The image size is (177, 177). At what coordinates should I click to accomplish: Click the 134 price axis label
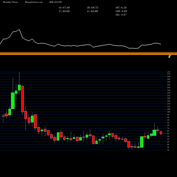coord(169,96)
